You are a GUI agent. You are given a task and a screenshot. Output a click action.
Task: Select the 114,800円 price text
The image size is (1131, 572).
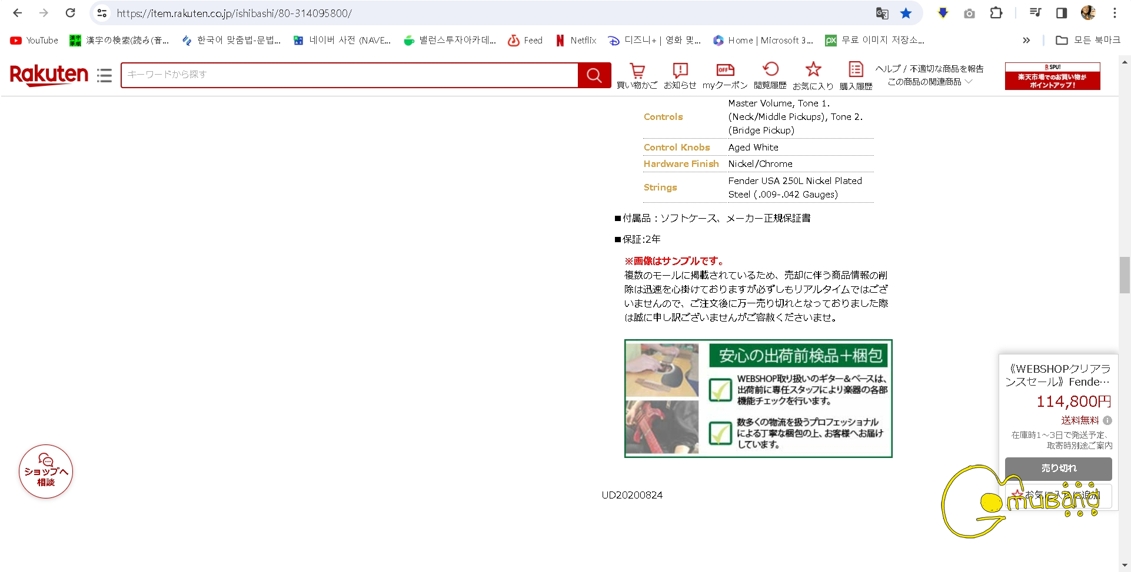tap(1073, 402)
